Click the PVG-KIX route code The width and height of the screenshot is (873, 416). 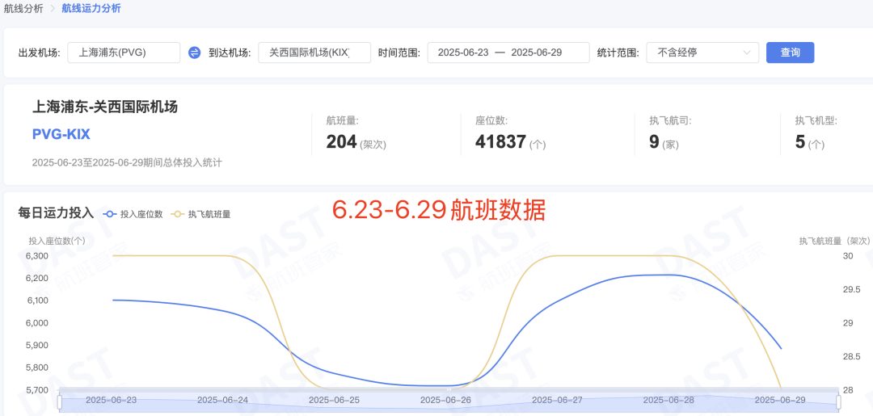61,134
